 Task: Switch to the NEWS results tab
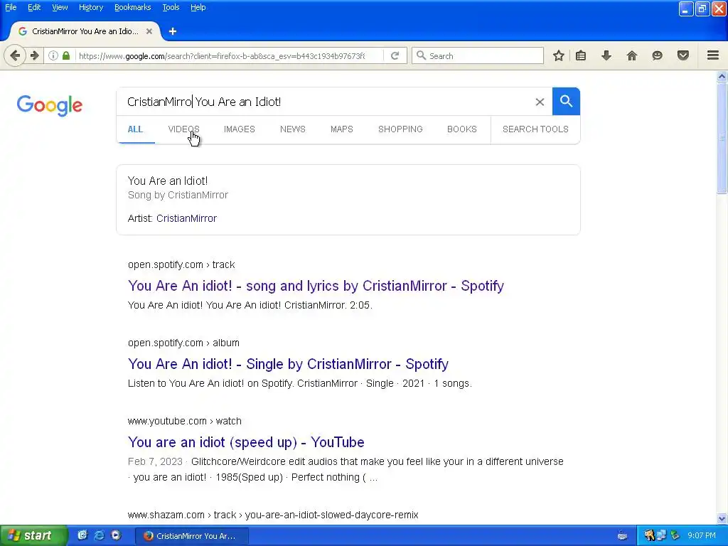tap(292, 129)
